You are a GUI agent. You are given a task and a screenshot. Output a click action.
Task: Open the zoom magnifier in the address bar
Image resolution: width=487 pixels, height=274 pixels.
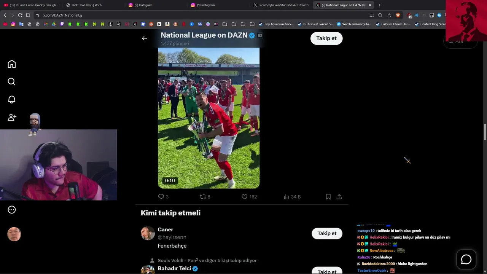pos(380,15)
